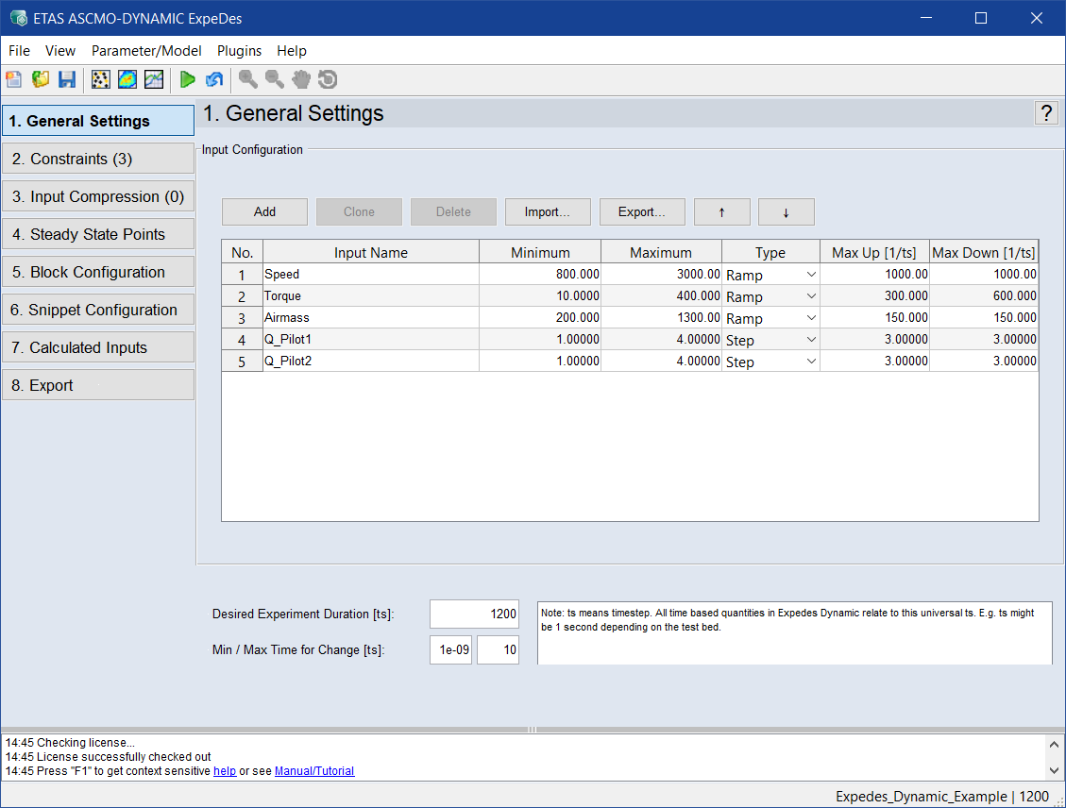This screenshot has width=1066, height=808.
Task: Open the context help question mark button
Action: (1046, 113)
